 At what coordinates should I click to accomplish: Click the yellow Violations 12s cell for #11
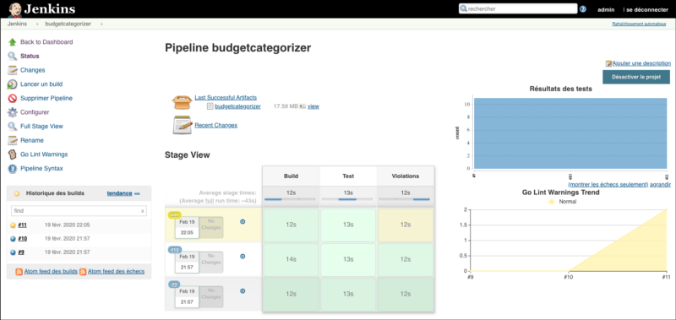click(406, 225)
